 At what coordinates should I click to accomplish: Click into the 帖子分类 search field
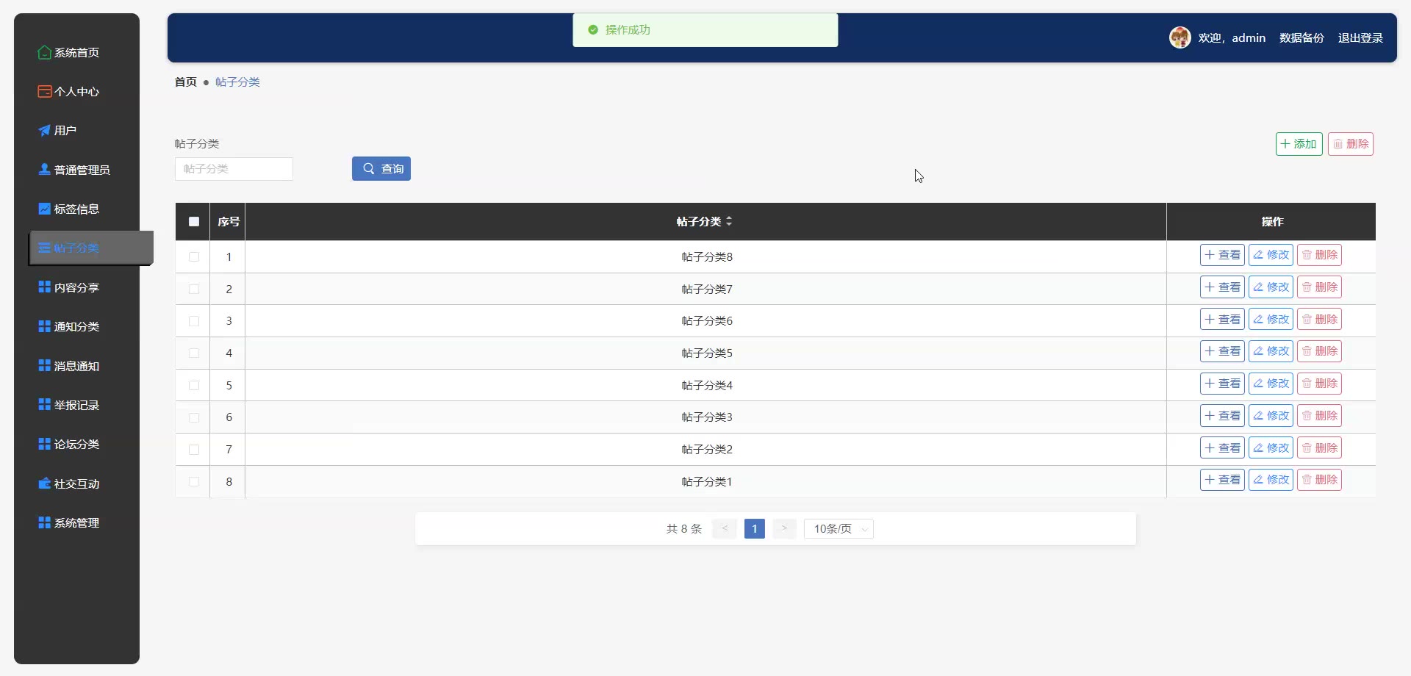pyautogui.click(x=234, y=168)
